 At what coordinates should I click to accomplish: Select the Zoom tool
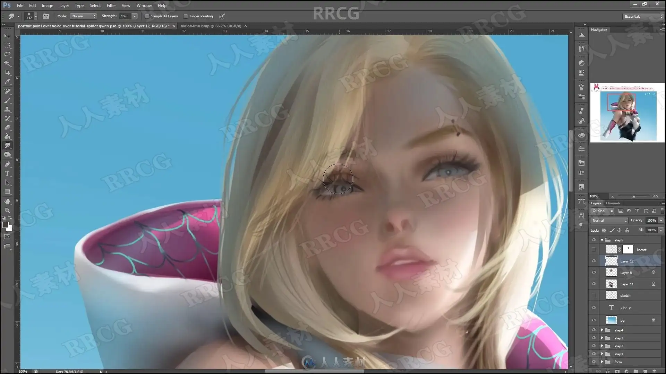(7, 211)
